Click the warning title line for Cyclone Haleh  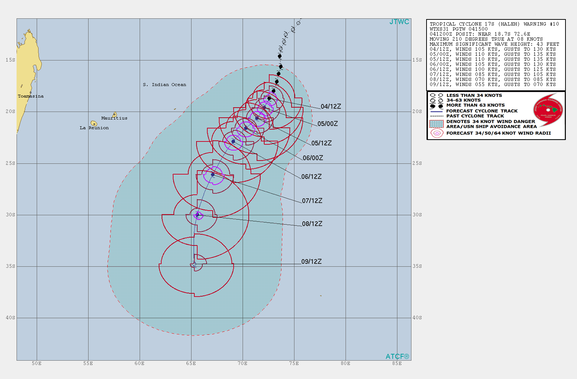(494, 24)
